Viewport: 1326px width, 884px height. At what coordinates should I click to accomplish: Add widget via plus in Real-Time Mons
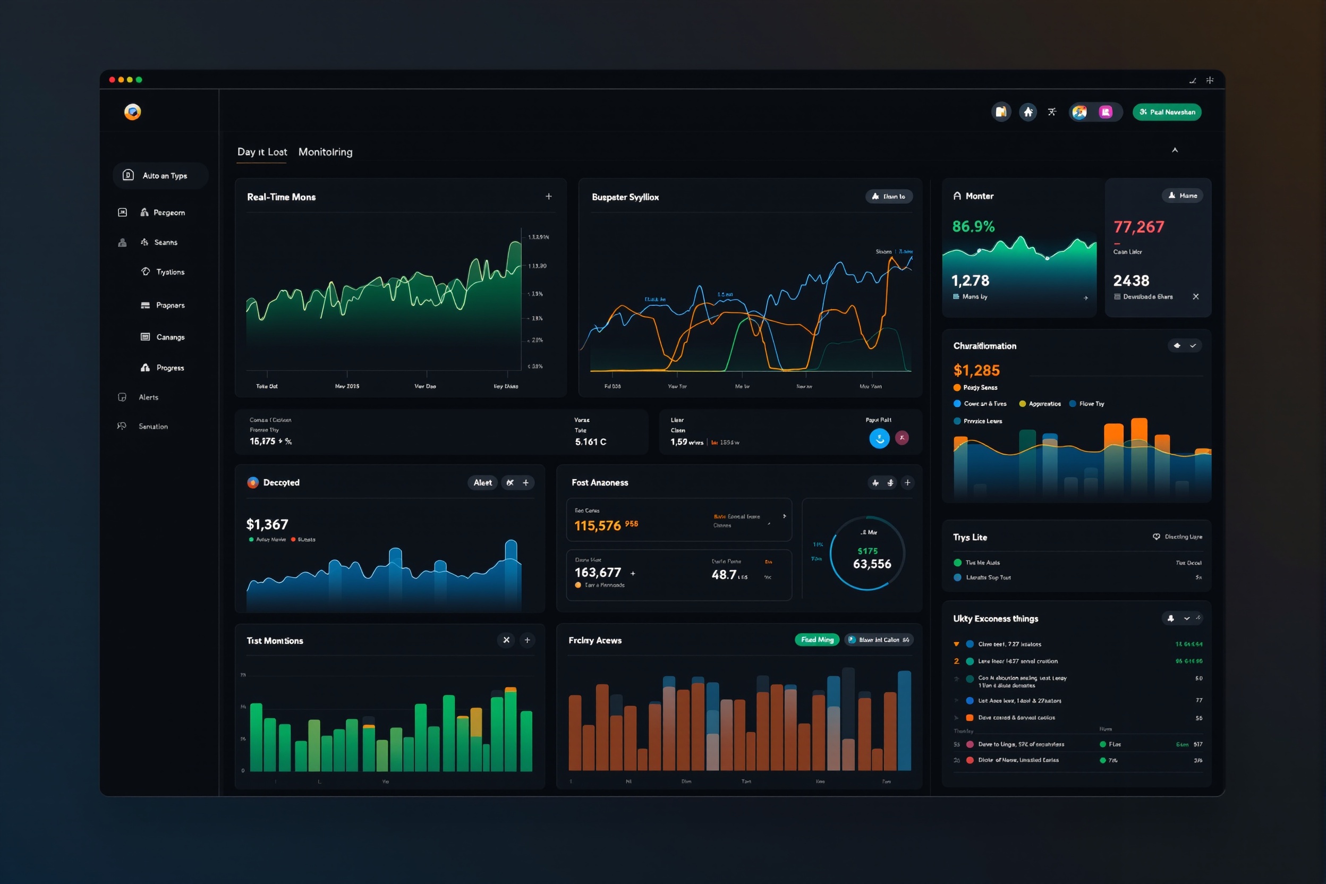click(x=549, y=196)
